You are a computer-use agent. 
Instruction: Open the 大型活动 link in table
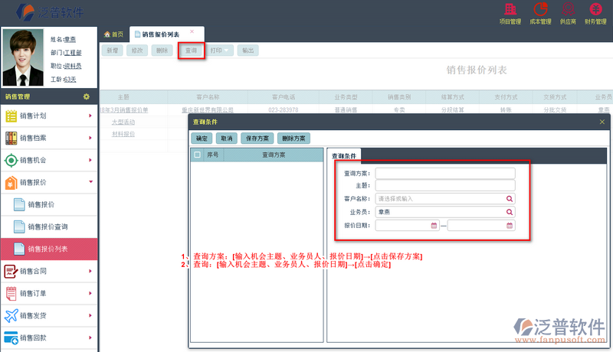click(123, 122)
